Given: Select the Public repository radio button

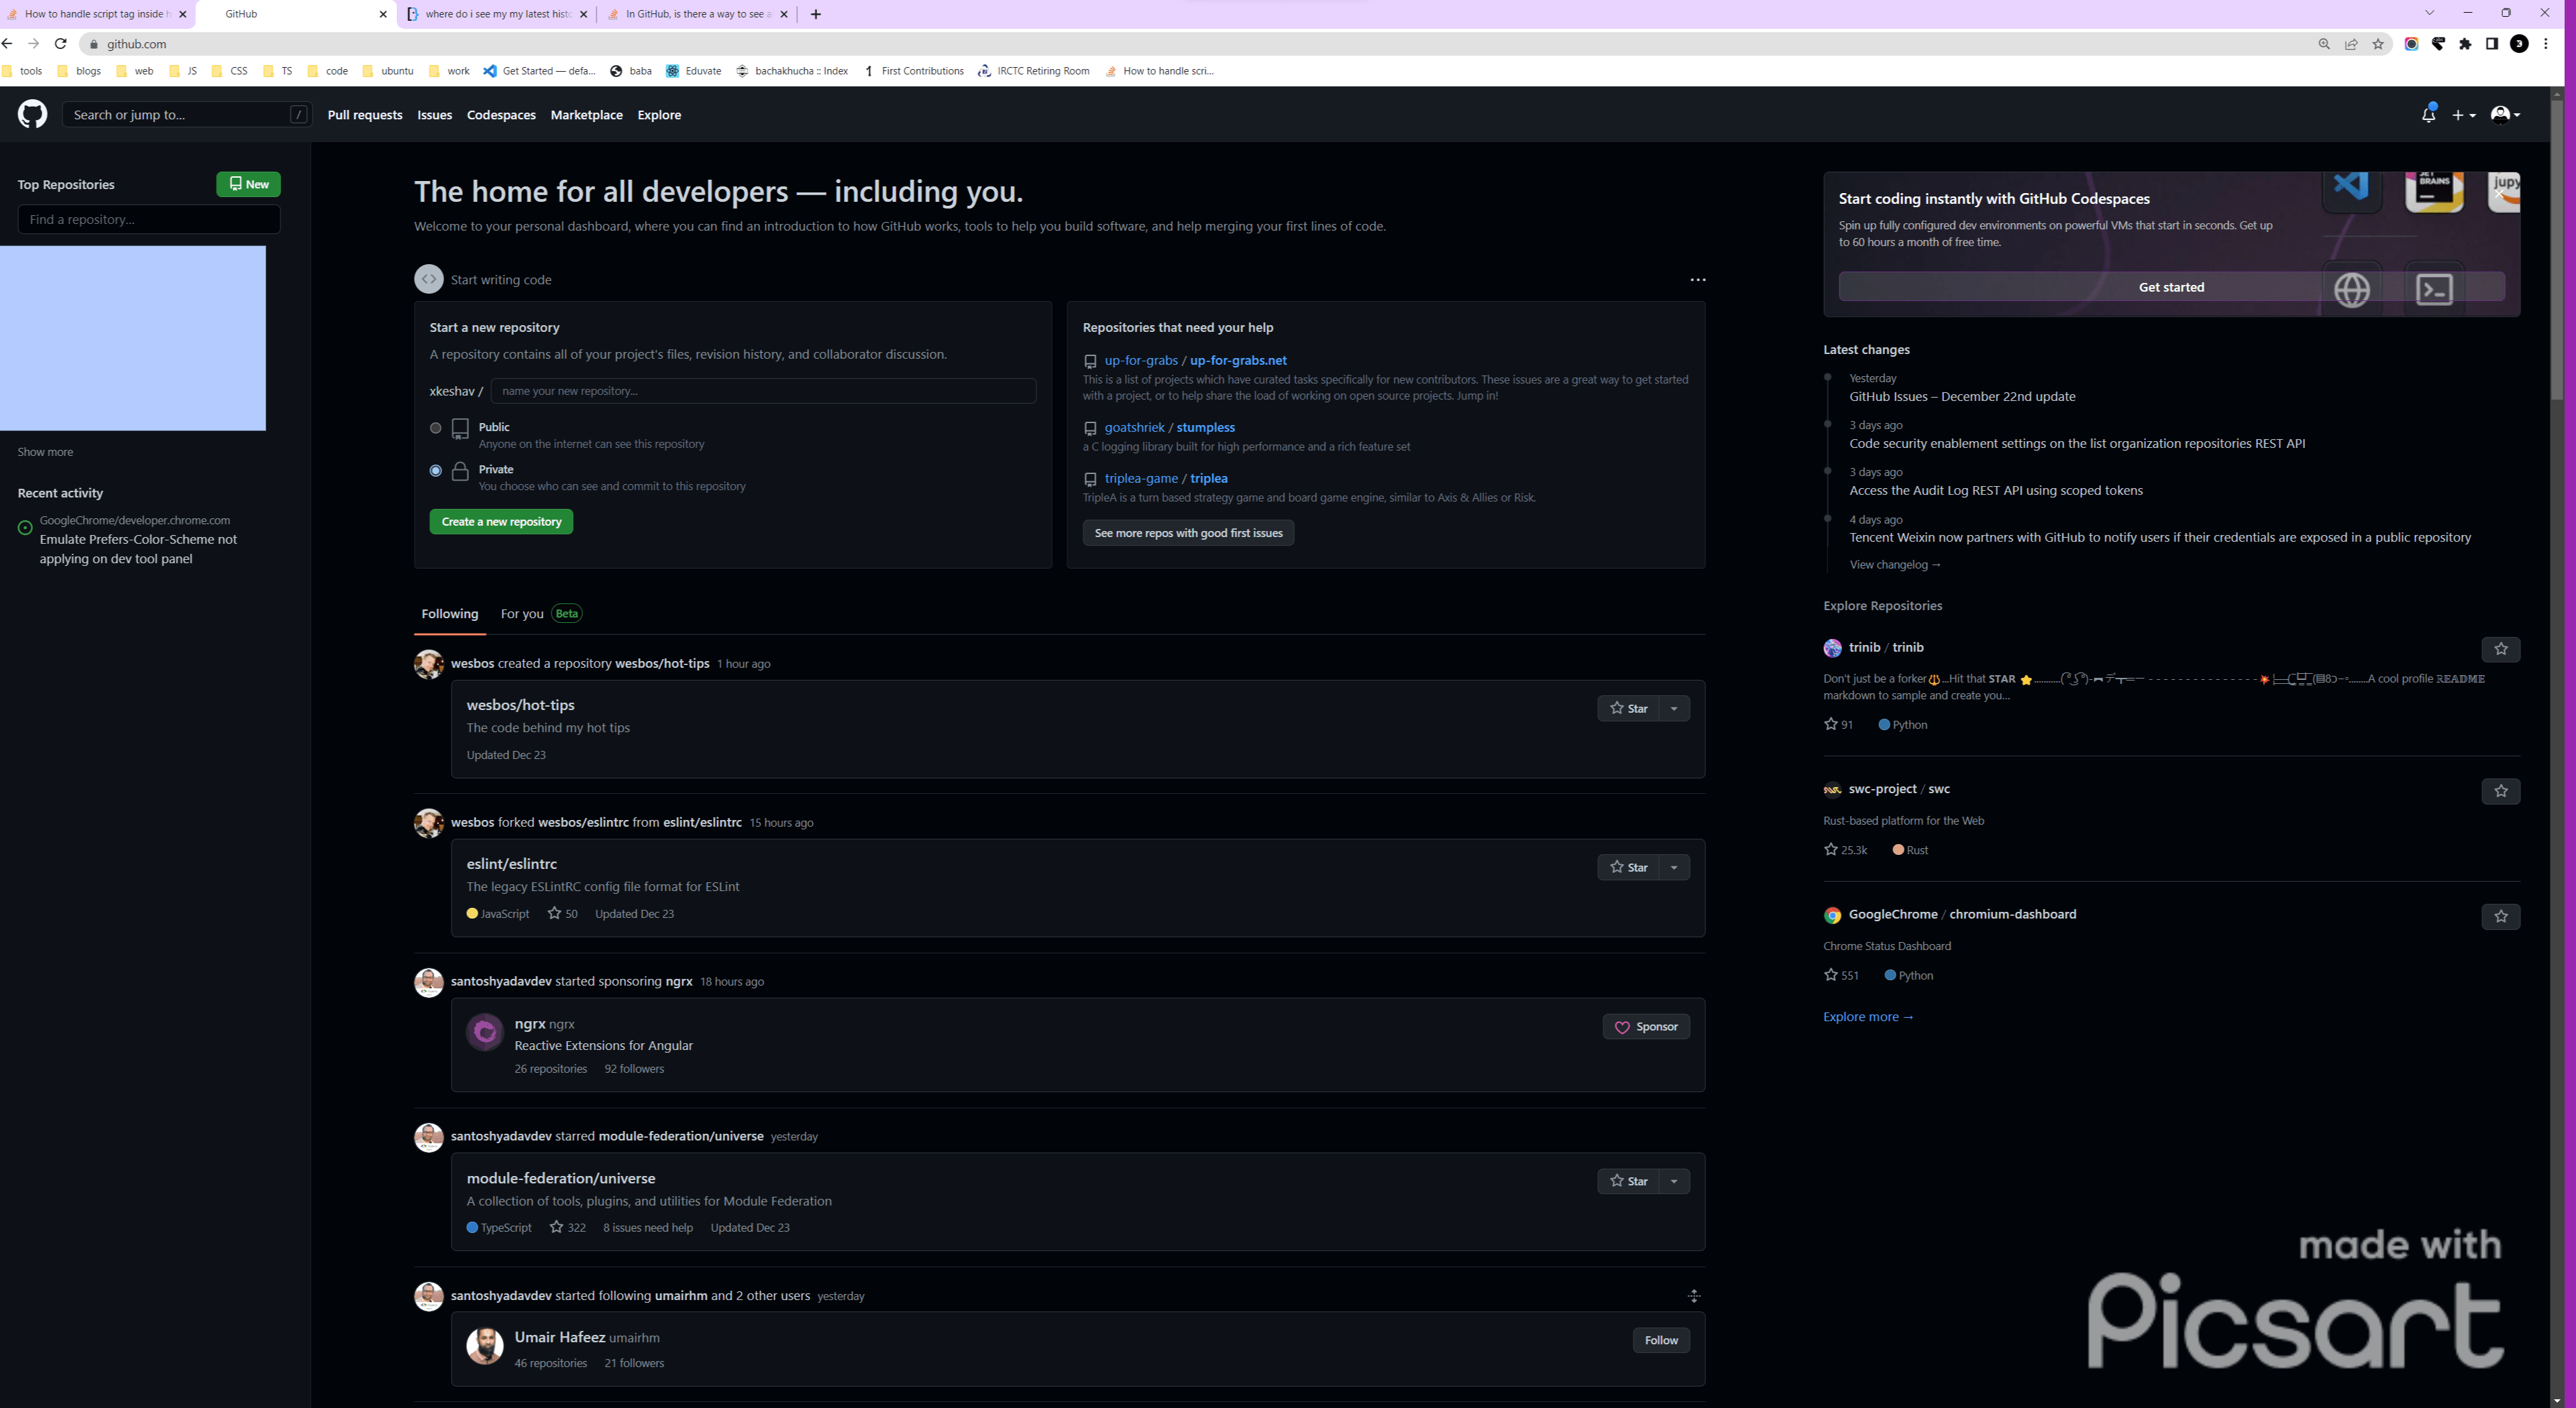Looking at the screenshot, I should click(x=435, y=428).
